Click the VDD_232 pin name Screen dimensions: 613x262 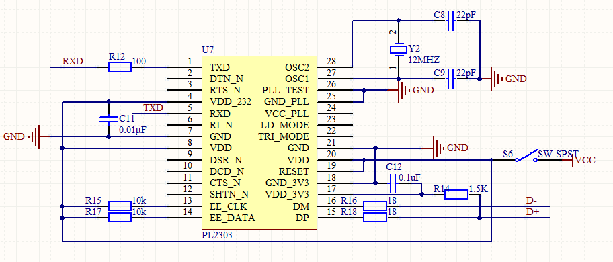(x=231, y=102)
